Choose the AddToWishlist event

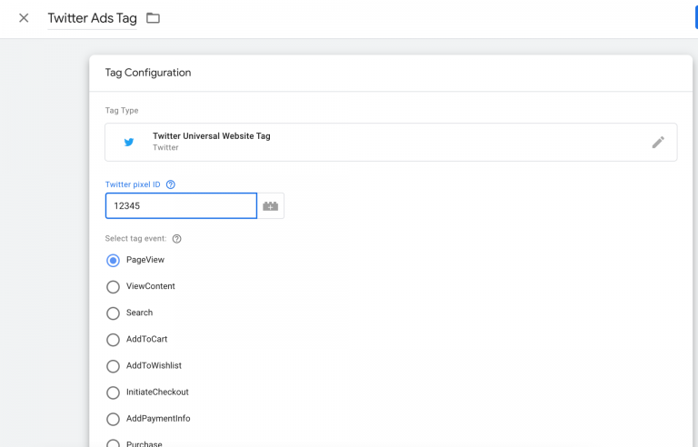click(113, 366)
